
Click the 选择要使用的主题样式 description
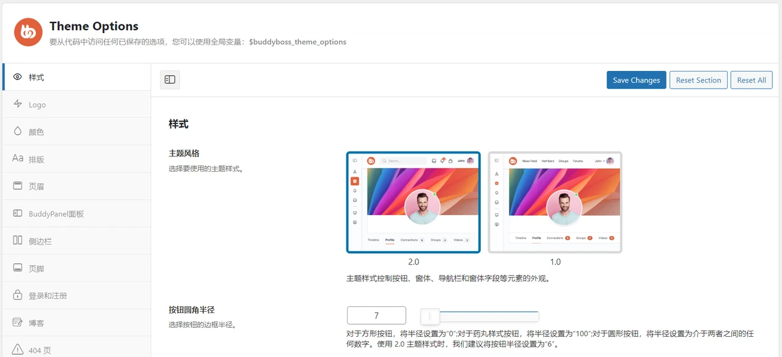(206, 168)
